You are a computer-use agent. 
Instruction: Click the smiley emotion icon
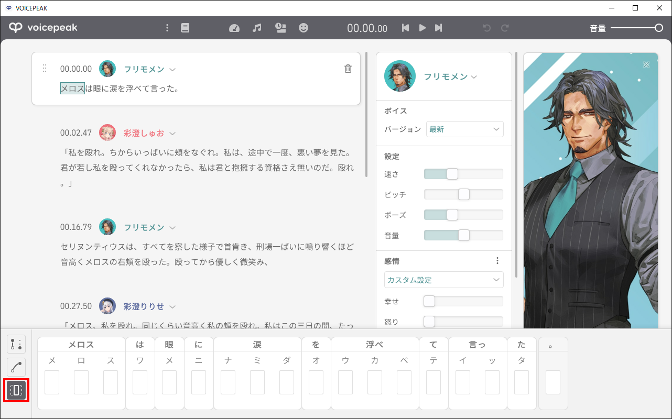pyautogui.click(x=304, y=28)
